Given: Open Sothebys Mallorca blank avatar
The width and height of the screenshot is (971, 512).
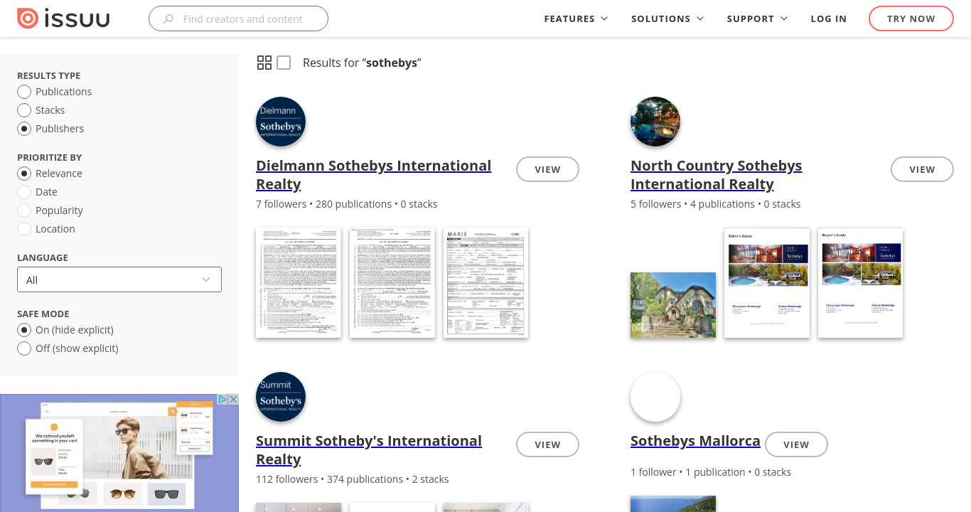Looking at the screenshot, I should click(655, 397).
